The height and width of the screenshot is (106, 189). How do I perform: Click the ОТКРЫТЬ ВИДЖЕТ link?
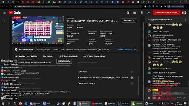[124, 49]
